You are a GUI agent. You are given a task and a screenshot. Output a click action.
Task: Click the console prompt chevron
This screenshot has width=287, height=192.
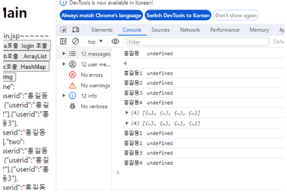click(x=118, y=172)
